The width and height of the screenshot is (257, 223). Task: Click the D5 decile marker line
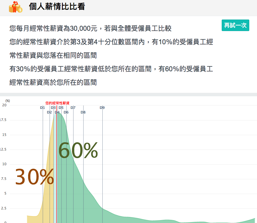(61, 107)
